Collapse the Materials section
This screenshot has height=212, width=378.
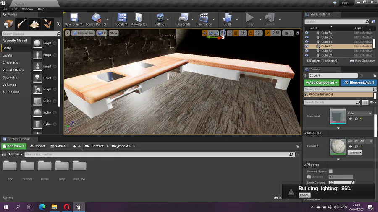click(305, 133)
